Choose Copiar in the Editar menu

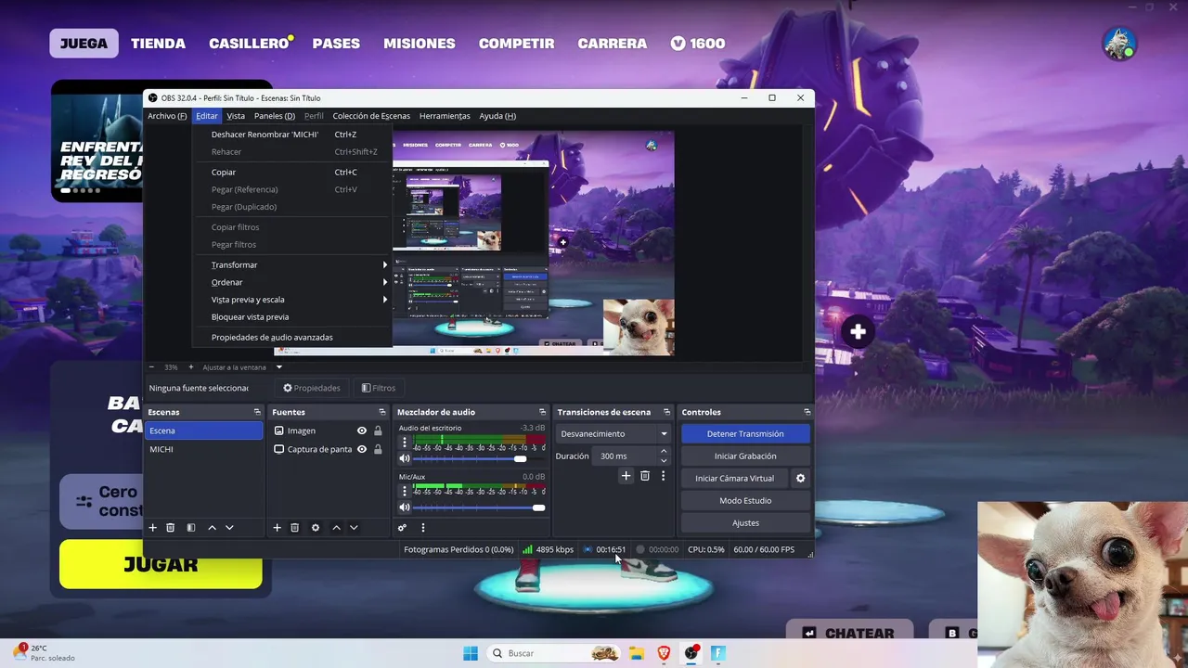(x=292, y=173)
